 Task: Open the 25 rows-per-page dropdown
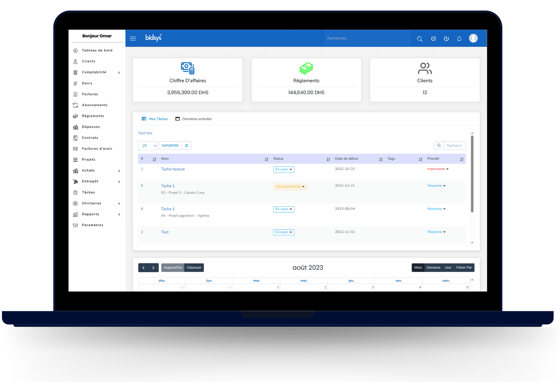click(148, 146)
